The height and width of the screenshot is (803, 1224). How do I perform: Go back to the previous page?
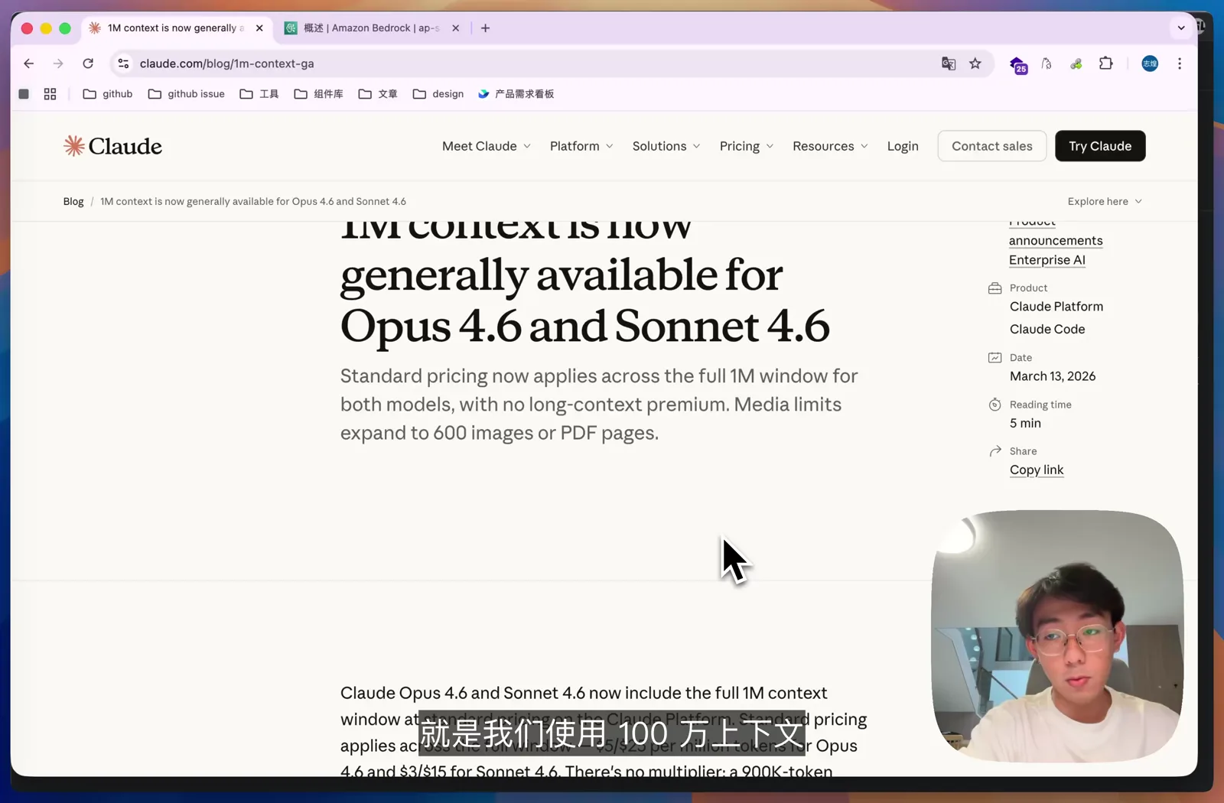[29, 63]
